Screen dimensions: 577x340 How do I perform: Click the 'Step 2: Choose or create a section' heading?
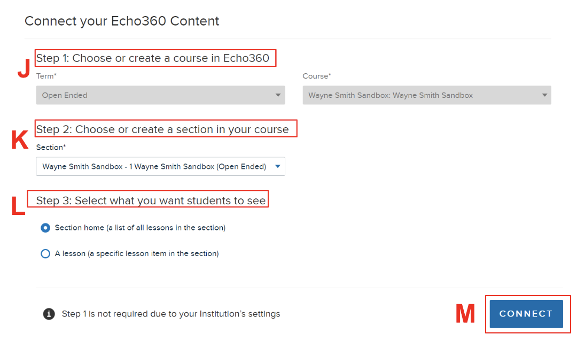162,129
